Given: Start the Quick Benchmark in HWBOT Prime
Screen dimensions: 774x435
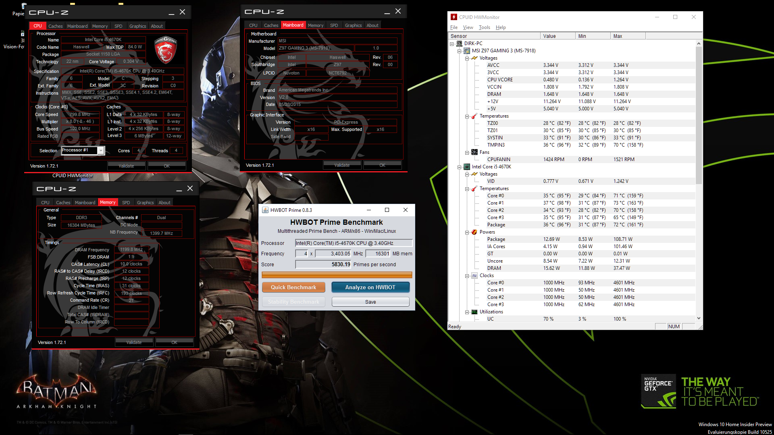Looking at the screenshot, I should coord(293,287).
